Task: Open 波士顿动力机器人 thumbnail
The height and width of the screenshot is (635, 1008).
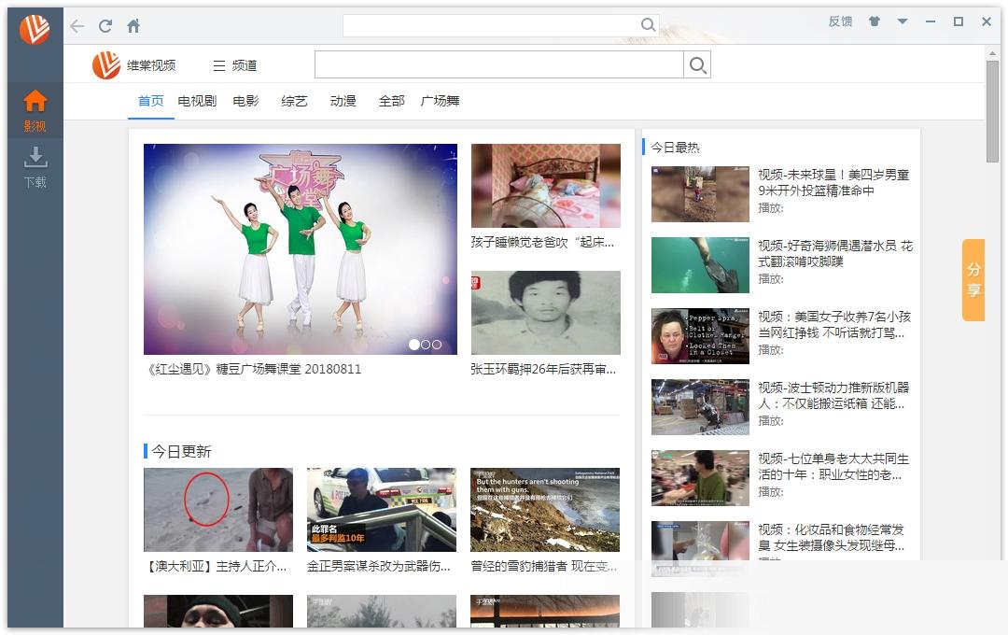Action: point(700,406)
